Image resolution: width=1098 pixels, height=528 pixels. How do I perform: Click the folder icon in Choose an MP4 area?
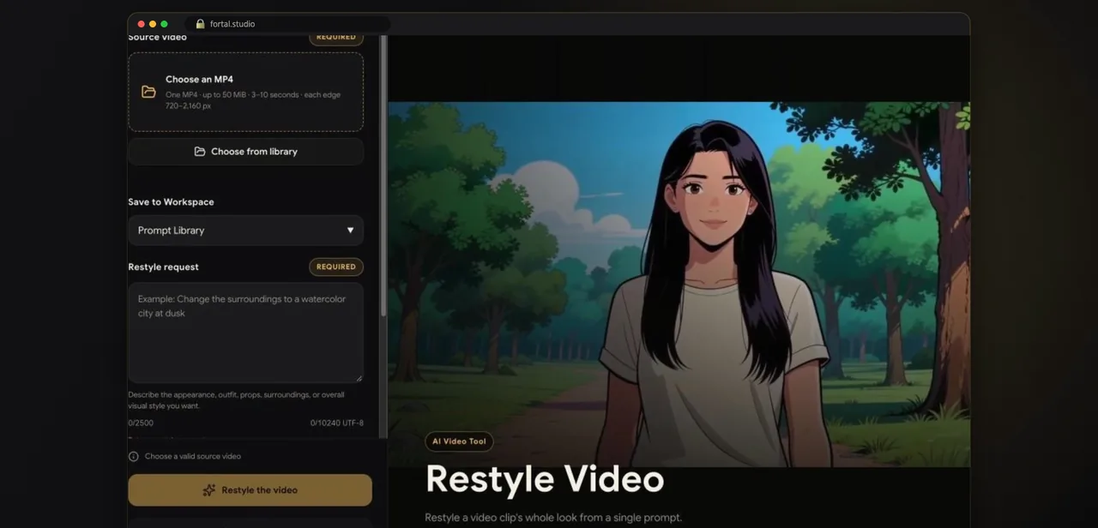point(148,92)
